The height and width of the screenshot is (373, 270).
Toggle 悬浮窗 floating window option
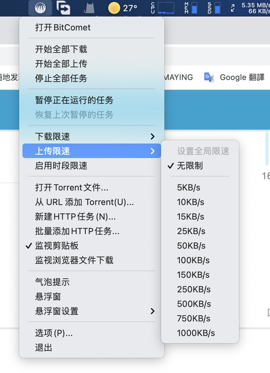point(92,297)
